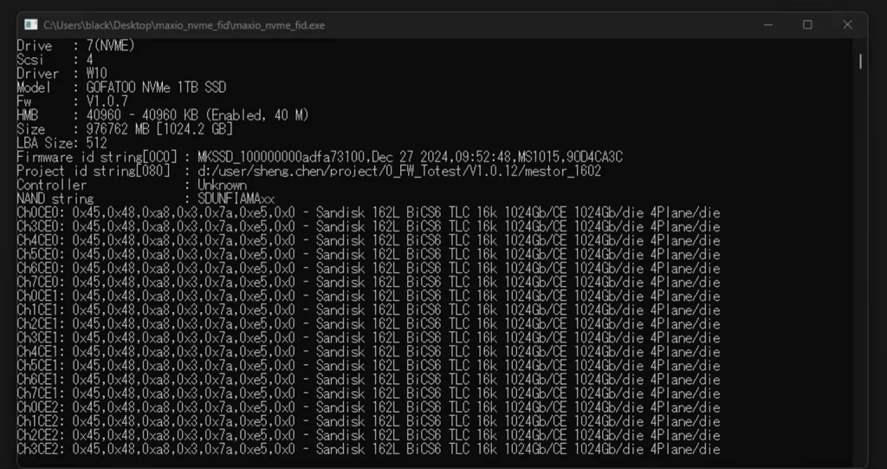Viewport: 887px width, 469px height.
Task: Click the 'Controller : Unknown' line
Action: point(132,185)
